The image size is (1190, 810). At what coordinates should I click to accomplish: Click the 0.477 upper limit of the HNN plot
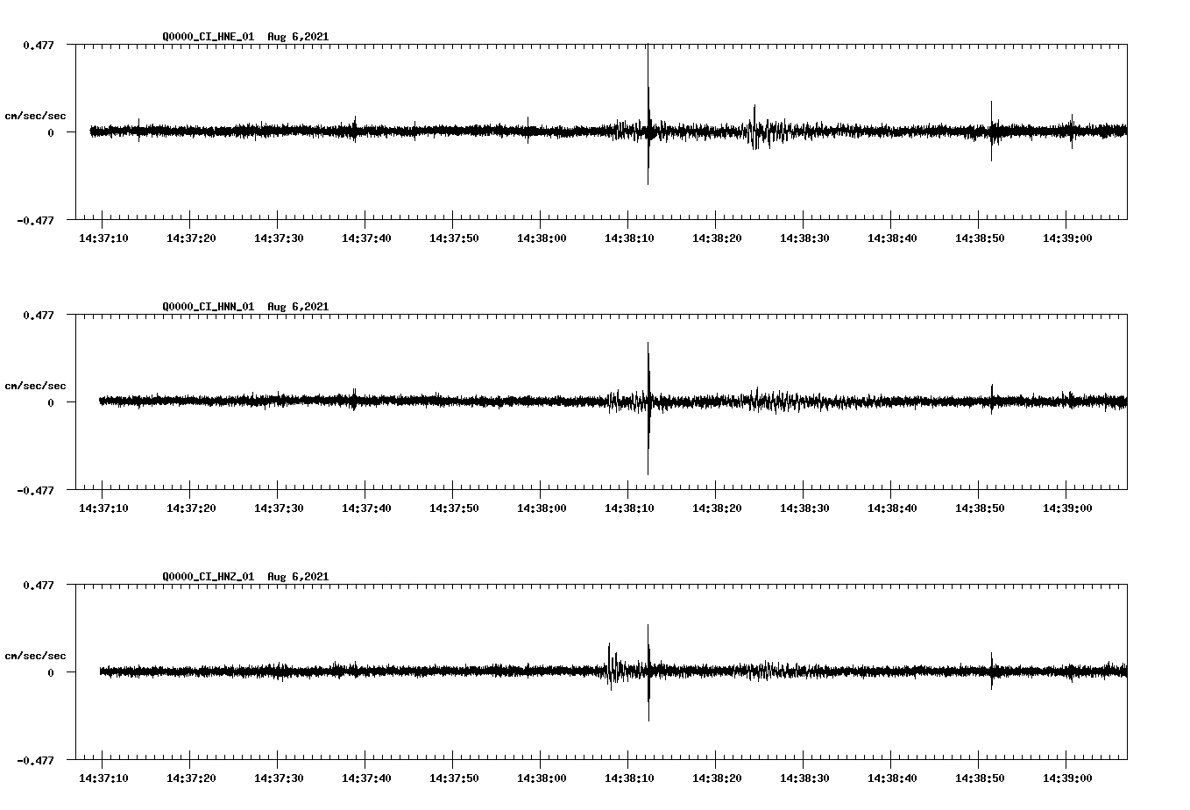[x=38, y=315]
